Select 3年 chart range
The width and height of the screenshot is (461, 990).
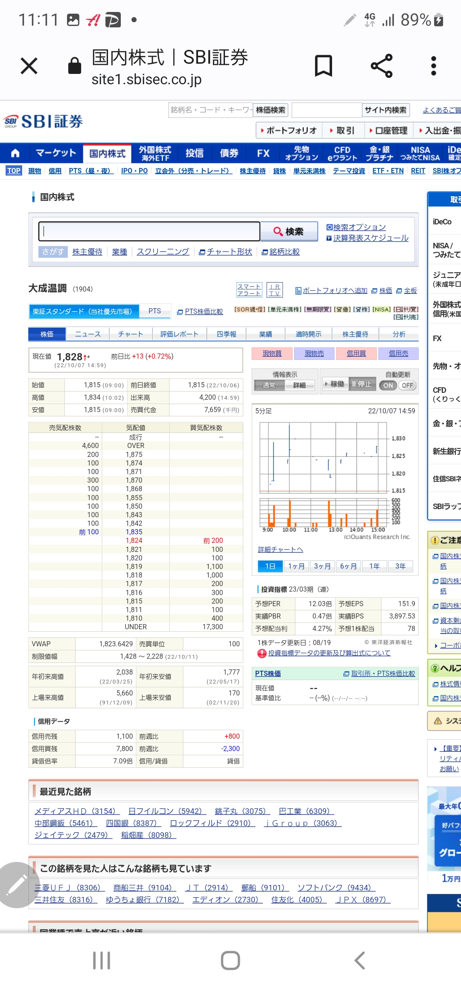400,566
